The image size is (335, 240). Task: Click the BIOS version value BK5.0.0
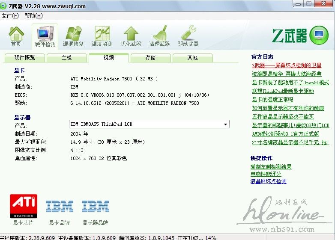[140, 95]
